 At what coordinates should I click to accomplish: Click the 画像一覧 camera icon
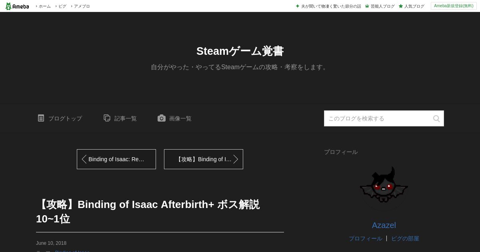tap(162, 118)
